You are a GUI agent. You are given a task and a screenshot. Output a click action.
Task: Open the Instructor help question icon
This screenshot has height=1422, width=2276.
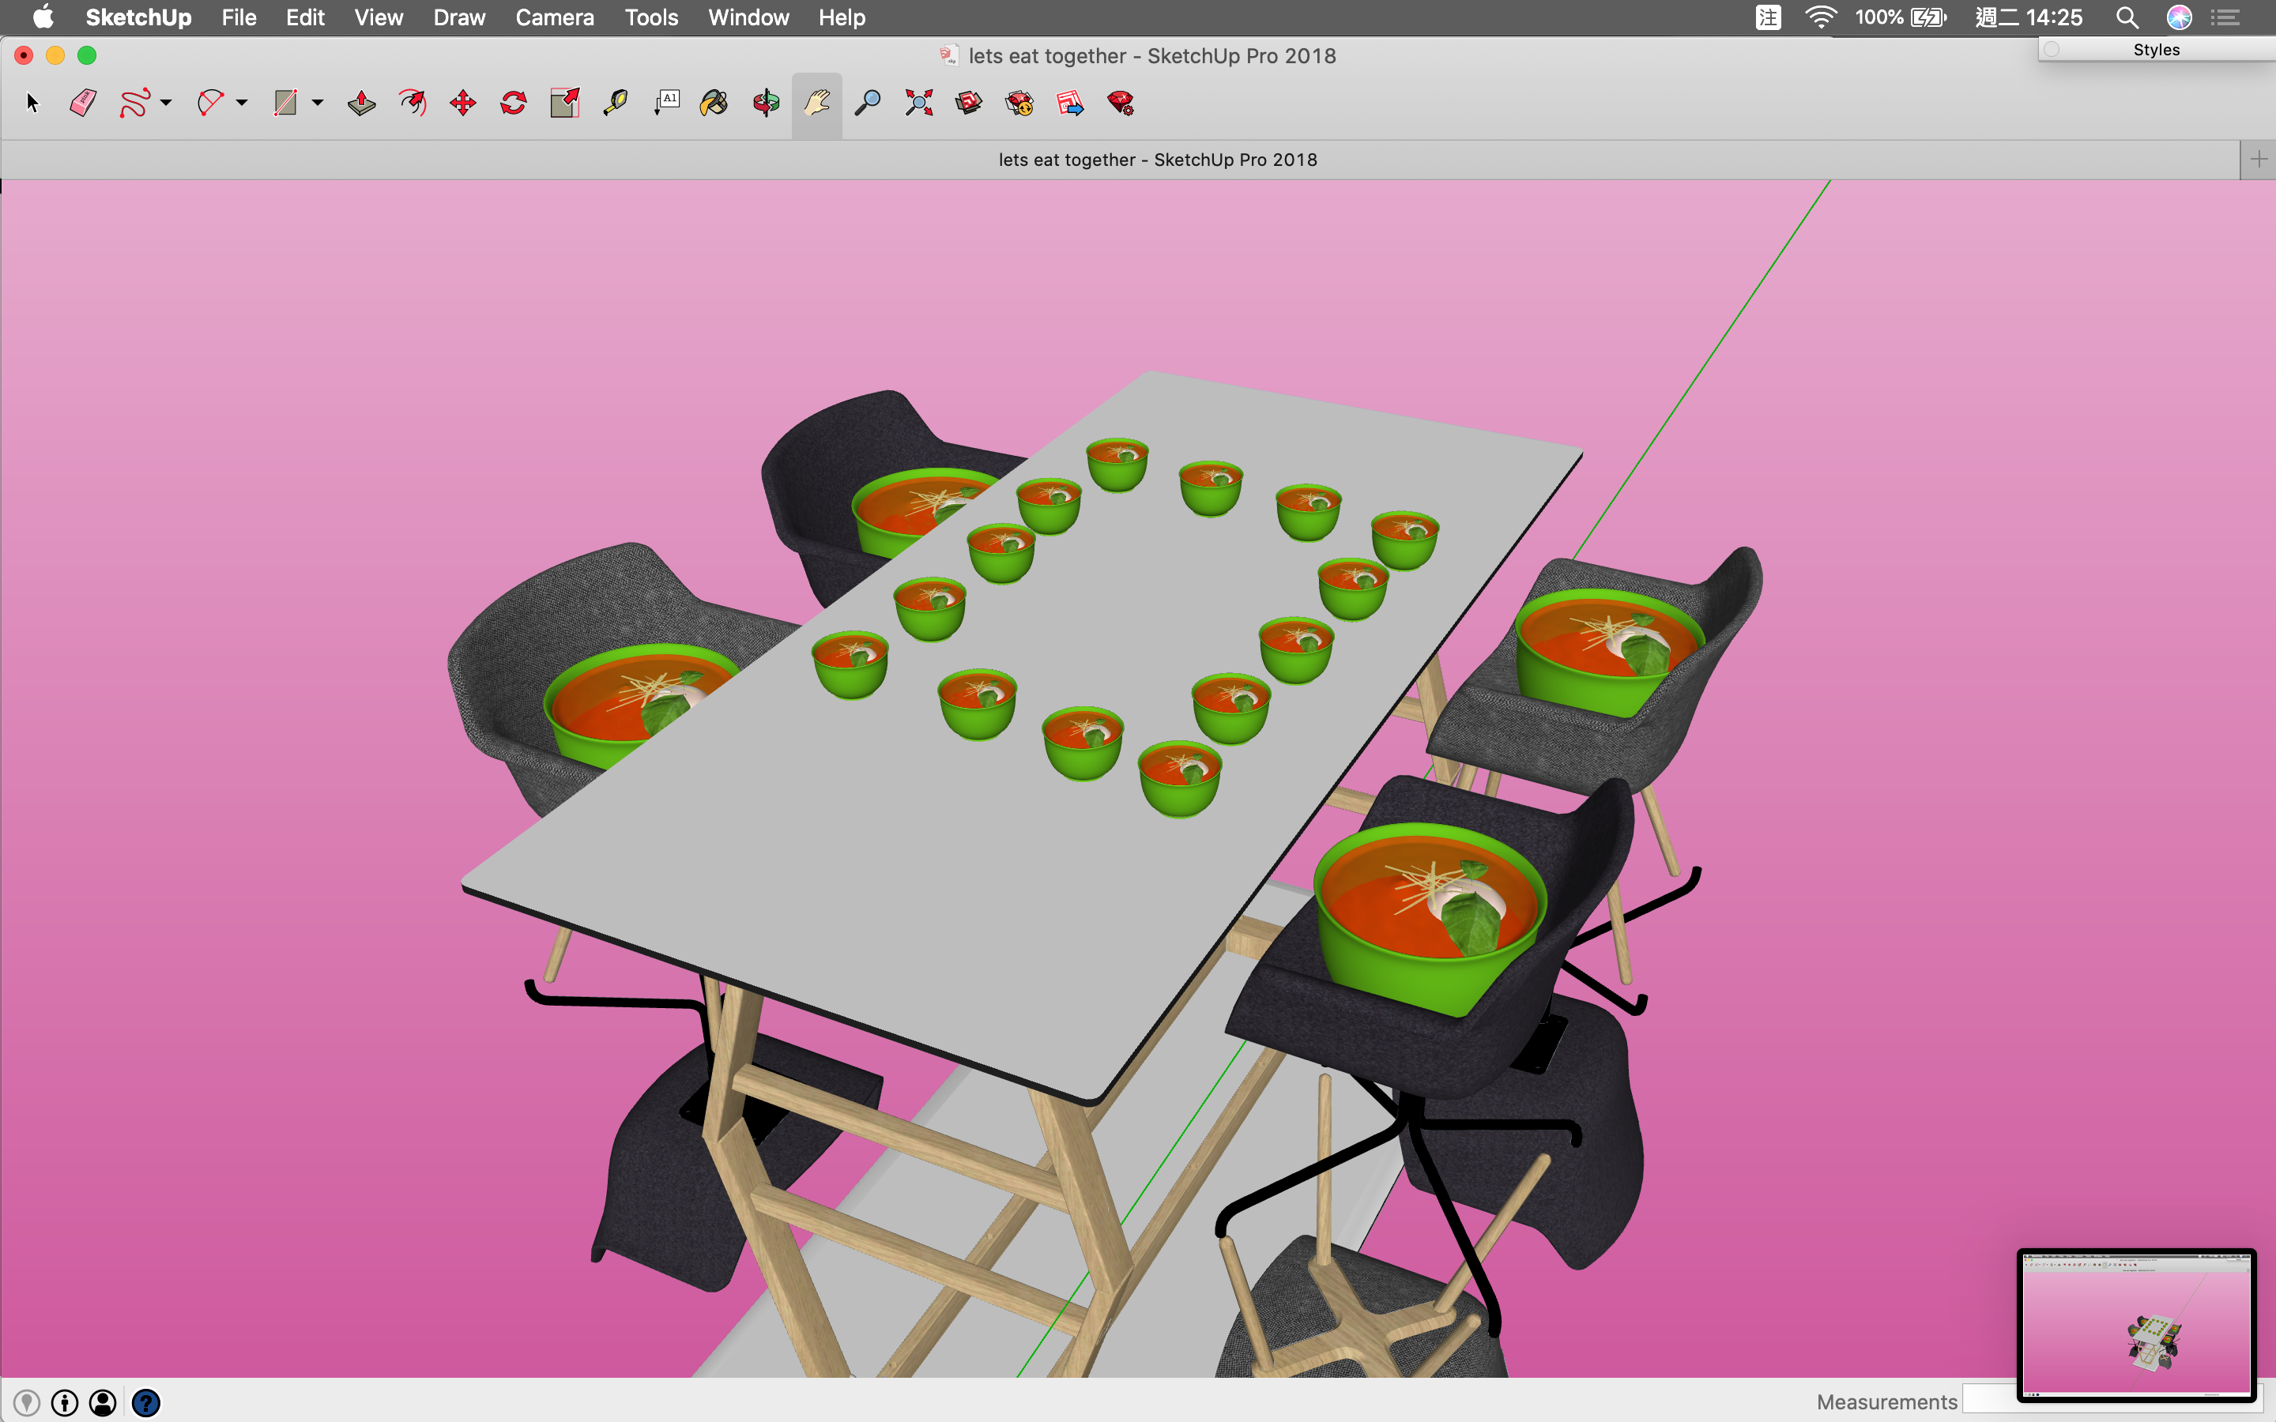pos(145,1402)
